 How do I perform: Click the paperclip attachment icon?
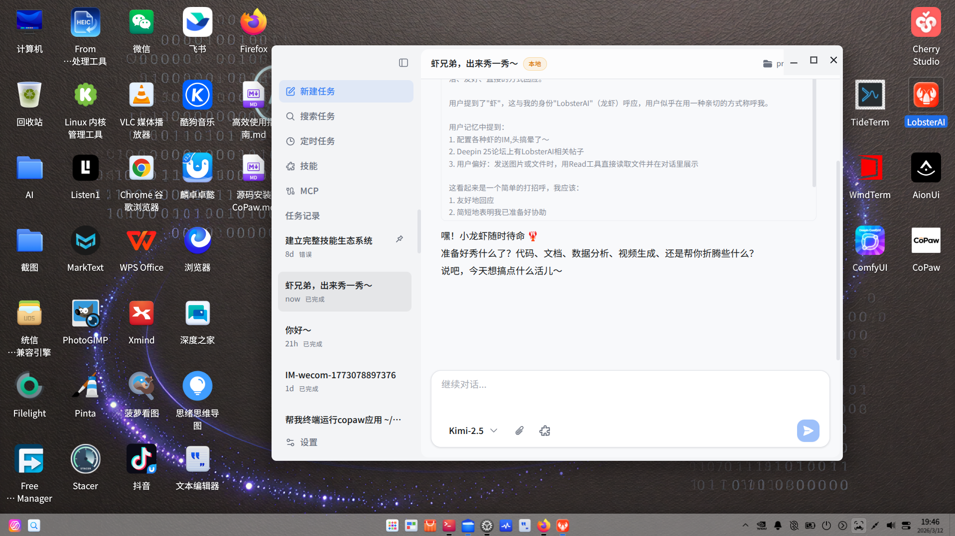[x=519, y=430]
